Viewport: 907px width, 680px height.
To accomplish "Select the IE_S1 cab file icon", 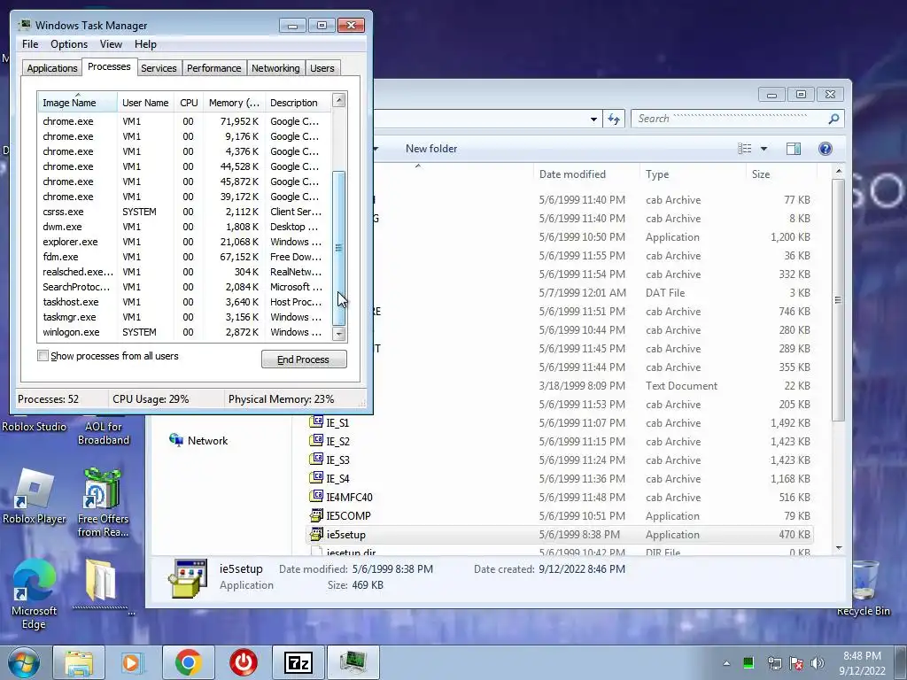I will [316, 422].
